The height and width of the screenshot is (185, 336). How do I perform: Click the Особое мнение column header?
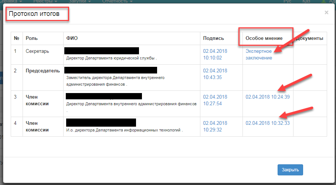[x=264, y=38]
